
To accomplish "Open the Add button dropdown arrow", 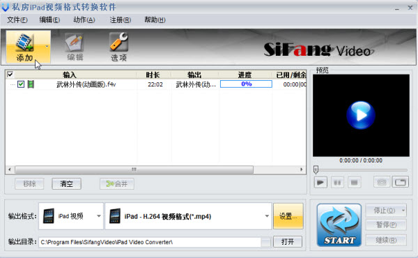I will point(47,47).
